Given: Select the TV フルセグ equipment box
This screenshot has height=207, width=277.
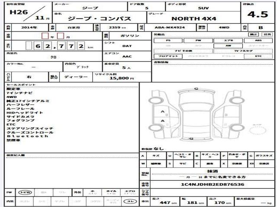Looking at the screenshot, I should click(243, 51).
